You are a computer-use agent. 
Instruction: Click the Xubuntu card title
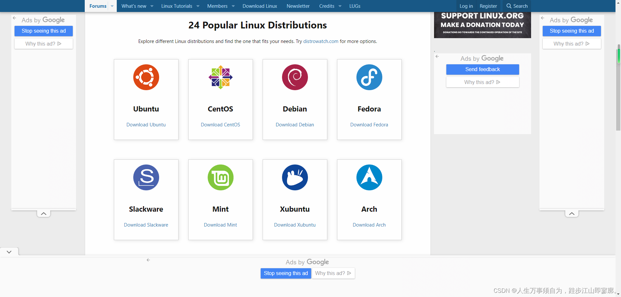[x=295, y=209]
